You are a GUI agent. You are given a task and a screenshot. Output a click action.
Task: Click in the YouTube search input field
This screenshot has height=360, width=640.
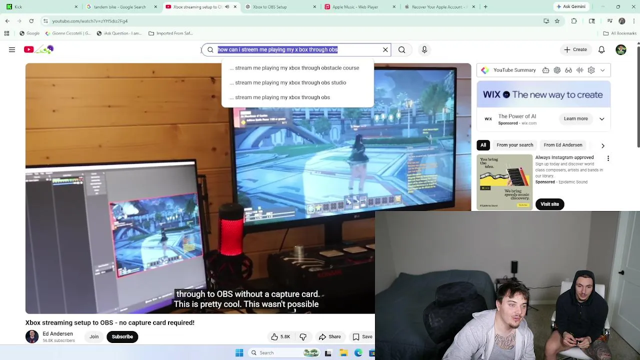pos(297,49)
